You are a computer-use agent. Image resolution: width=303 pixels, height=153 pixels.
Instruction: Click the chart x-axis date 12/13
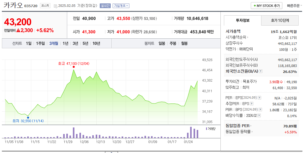(100, 142)
